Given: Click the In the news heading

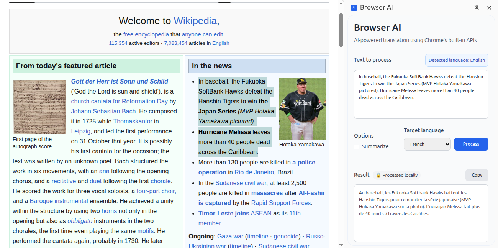Looking at the screenshot, I should tap(212, 66).
